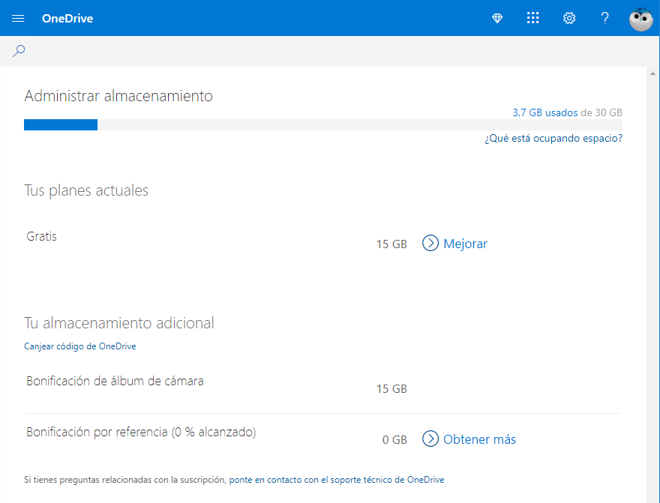Screen dimensions: 660x503
Task: Click the Mejorar circled arrow icon
Action: coord(430,243)
